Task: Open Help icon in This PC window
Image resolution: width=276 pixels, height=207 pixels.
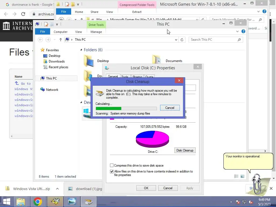Action: click(243, 31)
